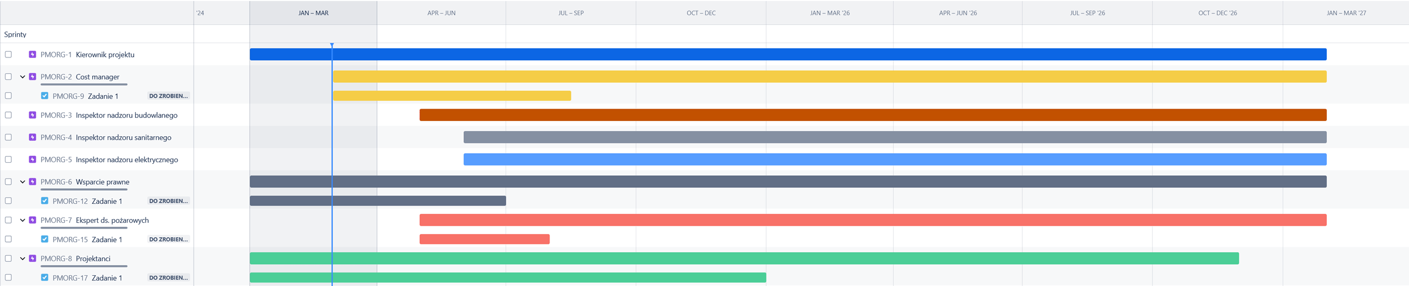
Task: Select the JAN – MAR quarter header
Action: click(313, 13)
